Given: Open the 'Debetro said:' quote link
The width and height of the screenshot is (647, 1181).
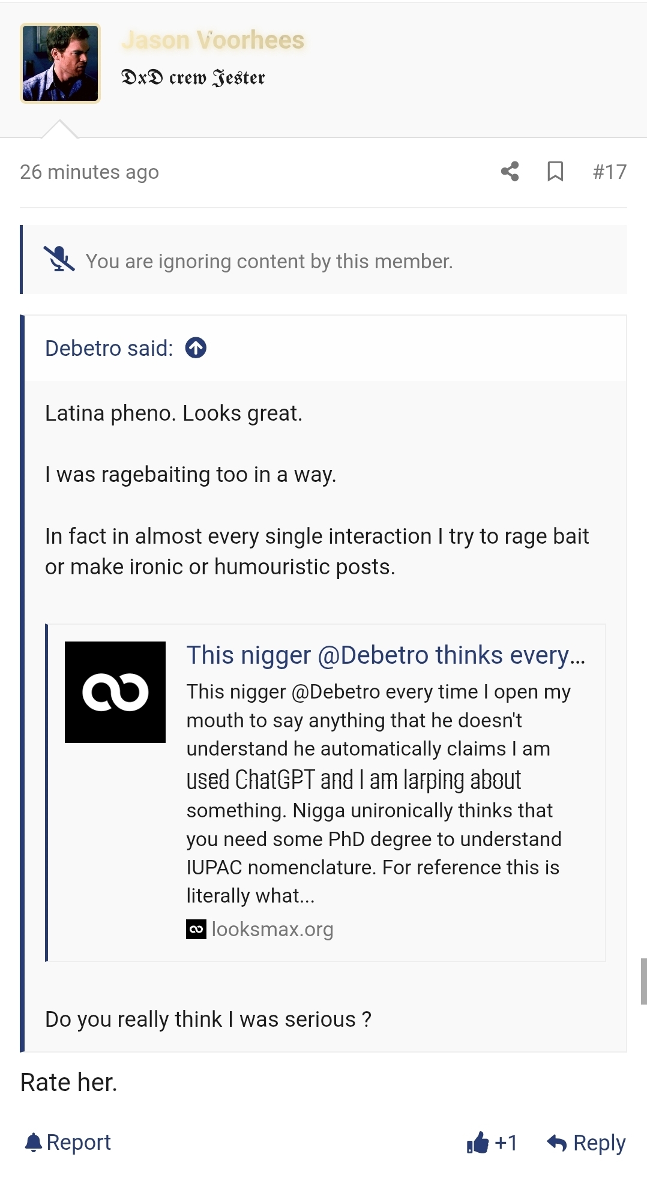Looking at the screenshot, I should 109,348.
